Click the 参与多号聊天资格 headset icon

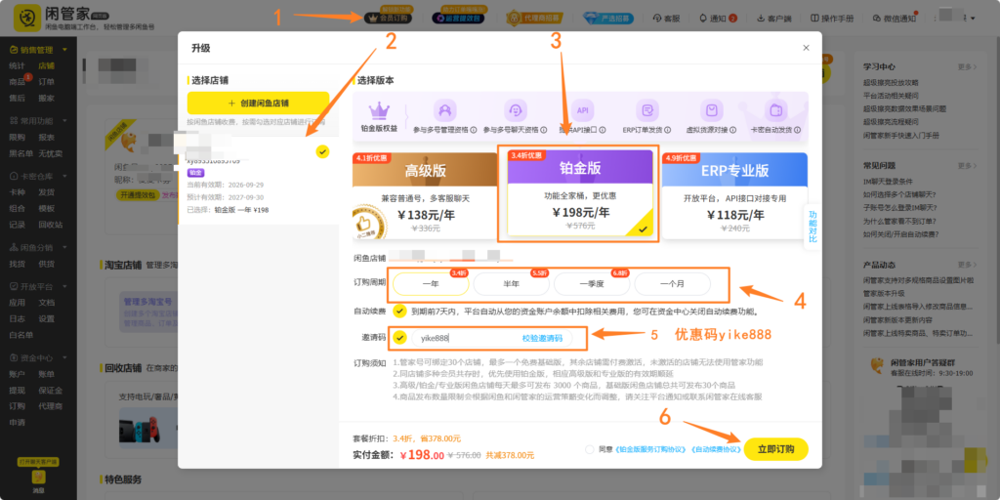(x=516, y=110)
